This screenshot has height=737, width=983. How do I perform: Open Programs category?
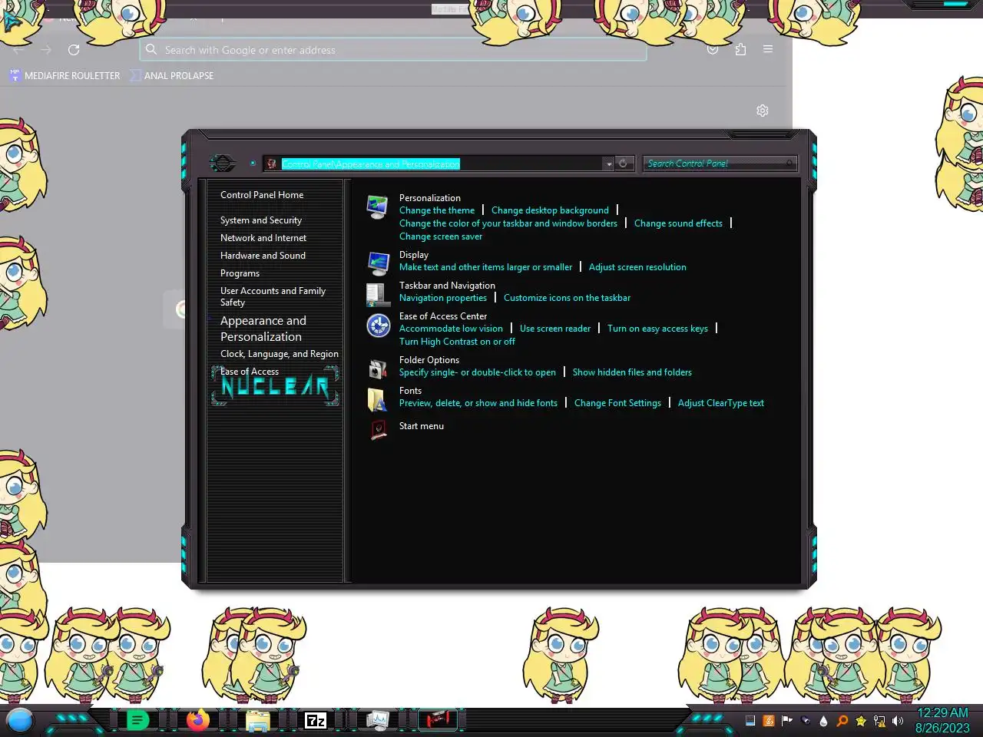tap(240, 273)
